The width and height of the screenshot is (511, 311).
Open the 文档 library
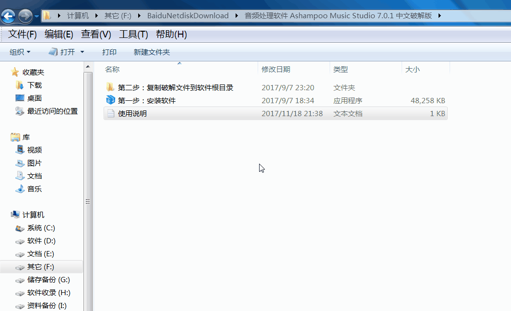click(x=34, y=176)
